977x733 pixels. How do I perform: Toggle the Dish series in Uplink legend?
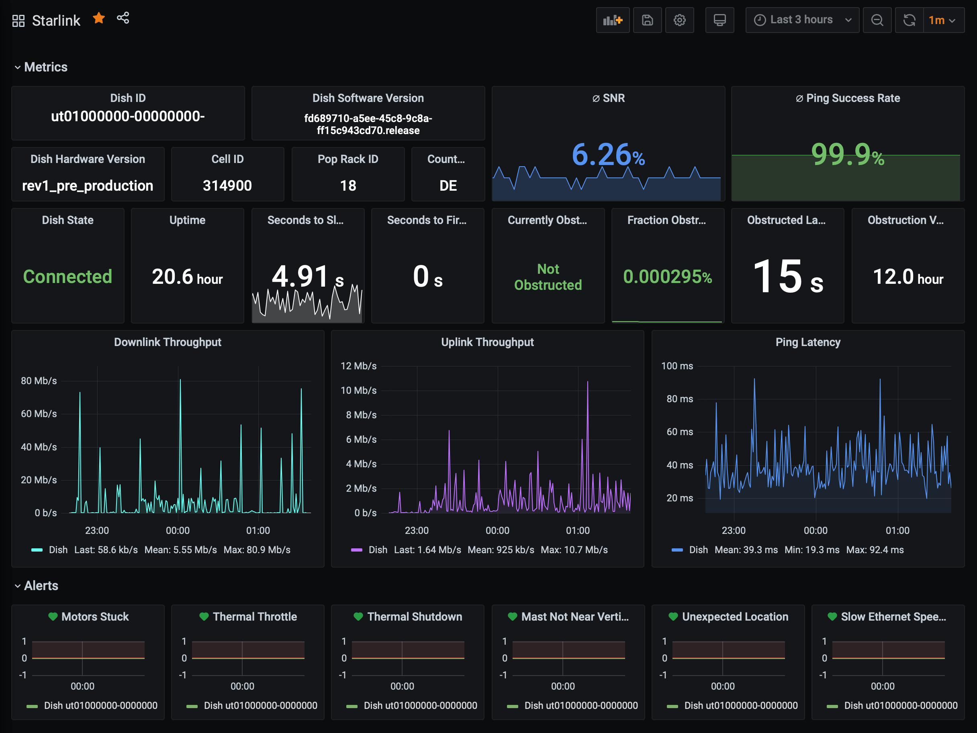(378, 550)
